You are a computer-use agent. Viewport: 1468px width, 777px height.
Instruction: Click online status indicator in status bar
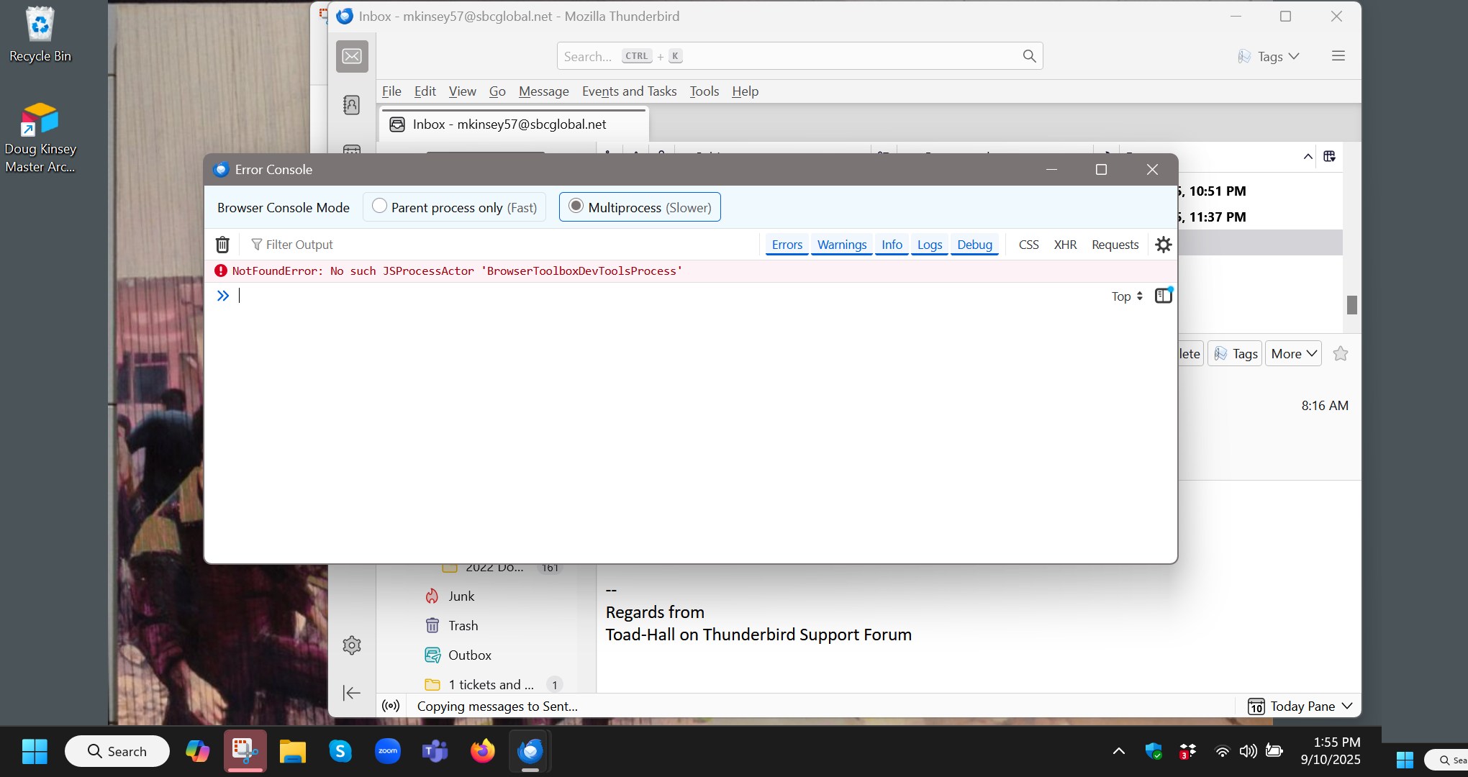coord(391,706)
